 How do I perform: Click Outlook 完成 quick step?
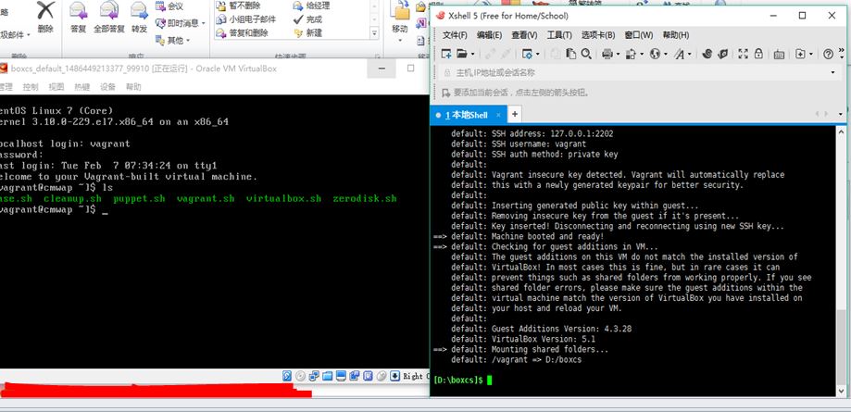click(x=307, y=19)
